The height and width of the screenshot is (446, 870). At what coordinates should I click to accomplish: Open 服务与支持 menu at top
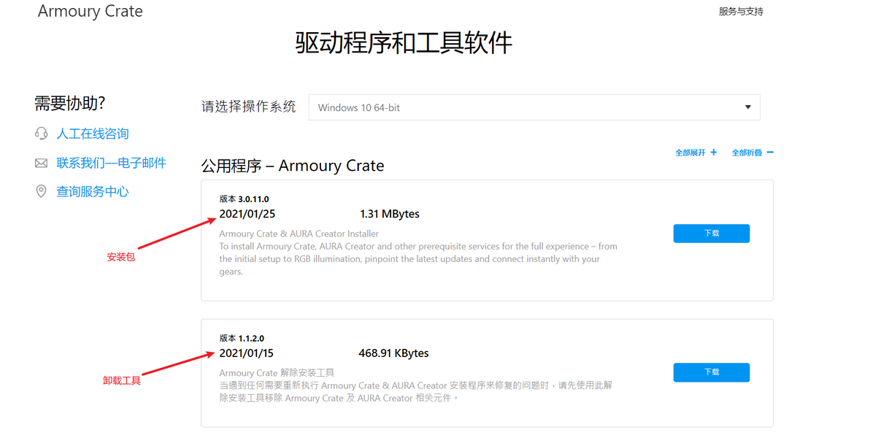pos(741,12)
